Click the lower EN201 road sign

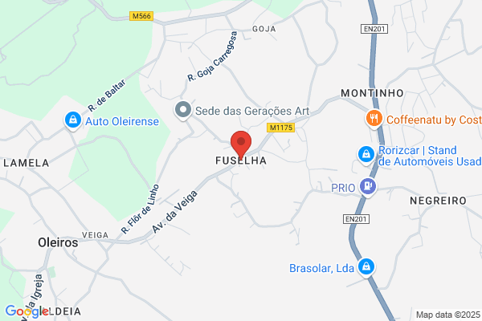coord(356,219)
